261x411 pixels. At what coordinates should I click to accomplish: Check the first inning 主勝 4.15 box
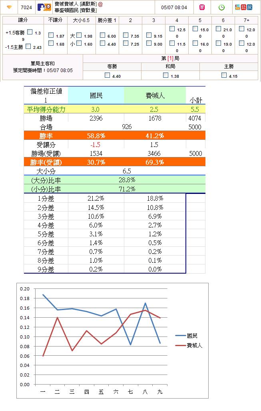224,75
